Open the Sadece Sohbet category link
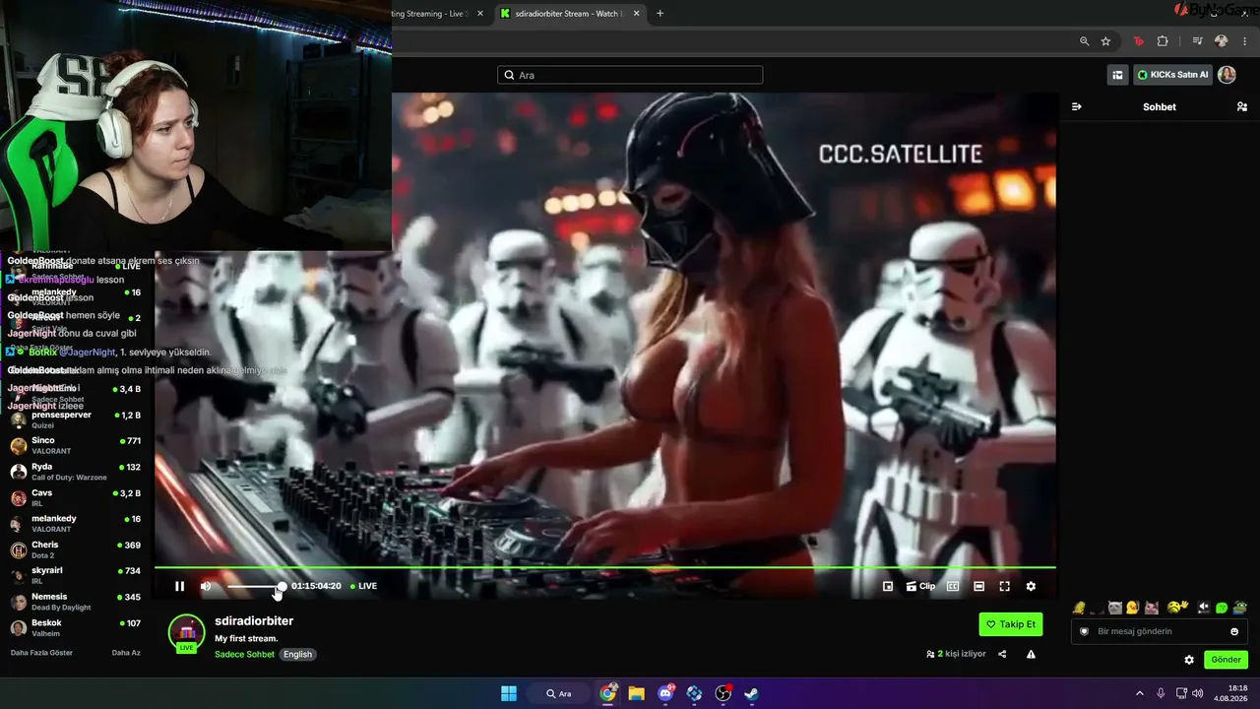Viewport: 1260px width, 709px height. tap(244, 654)
